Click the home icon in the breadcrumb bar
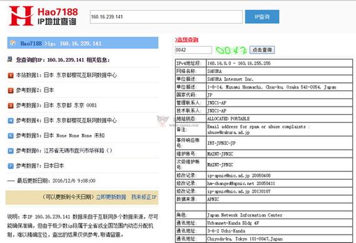356x243 pixels. point(13,42)
